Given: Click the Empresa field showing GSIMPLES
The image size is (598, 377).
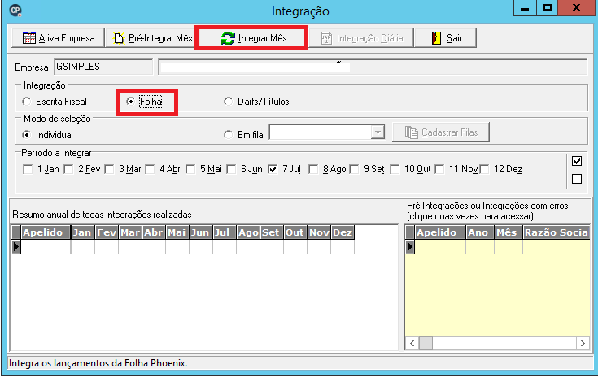Looking at the screenshot, I should [103, 67].
